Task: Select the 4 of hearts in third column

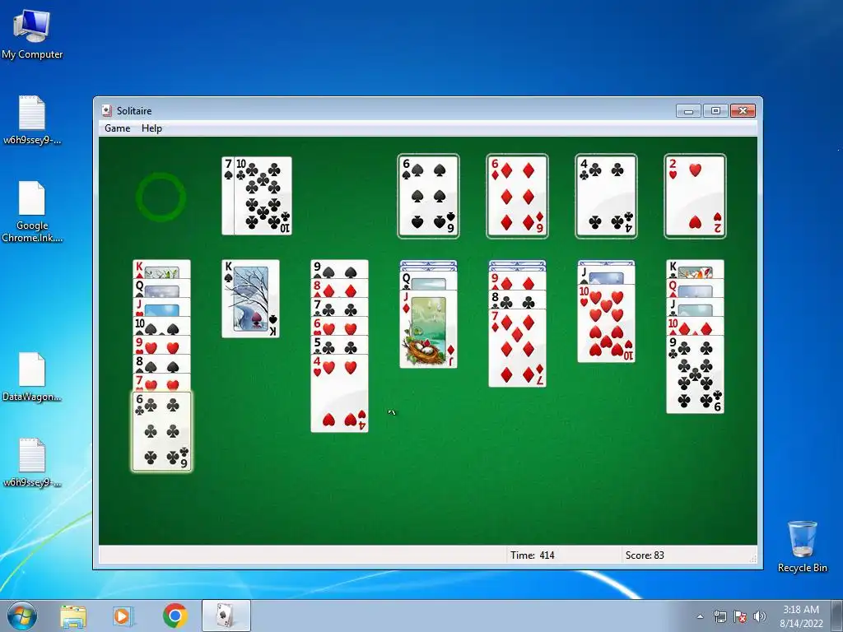Action: click(x=339, y=393)
